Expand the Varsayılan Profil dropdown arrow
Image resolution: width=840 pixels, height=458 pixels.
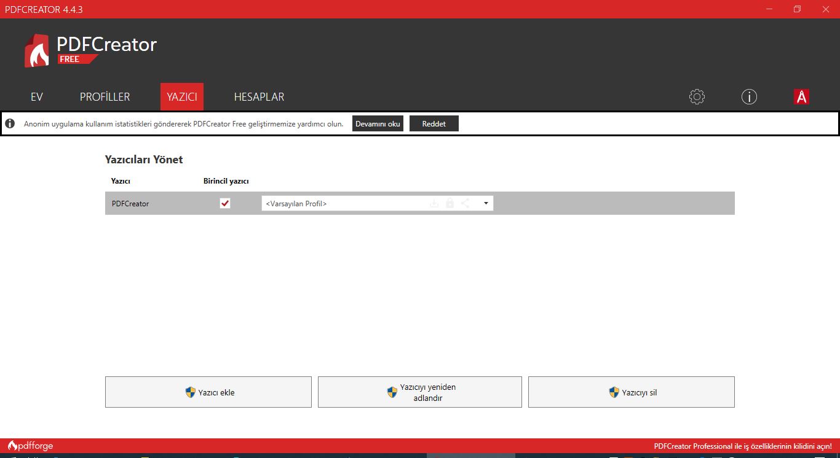tap(486, 203)
